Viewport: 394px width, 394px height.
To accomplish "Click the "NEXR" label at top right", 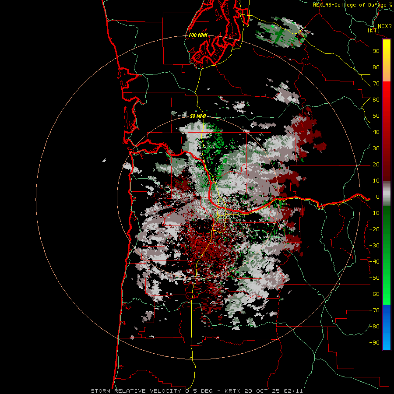I will pos(384,26).
